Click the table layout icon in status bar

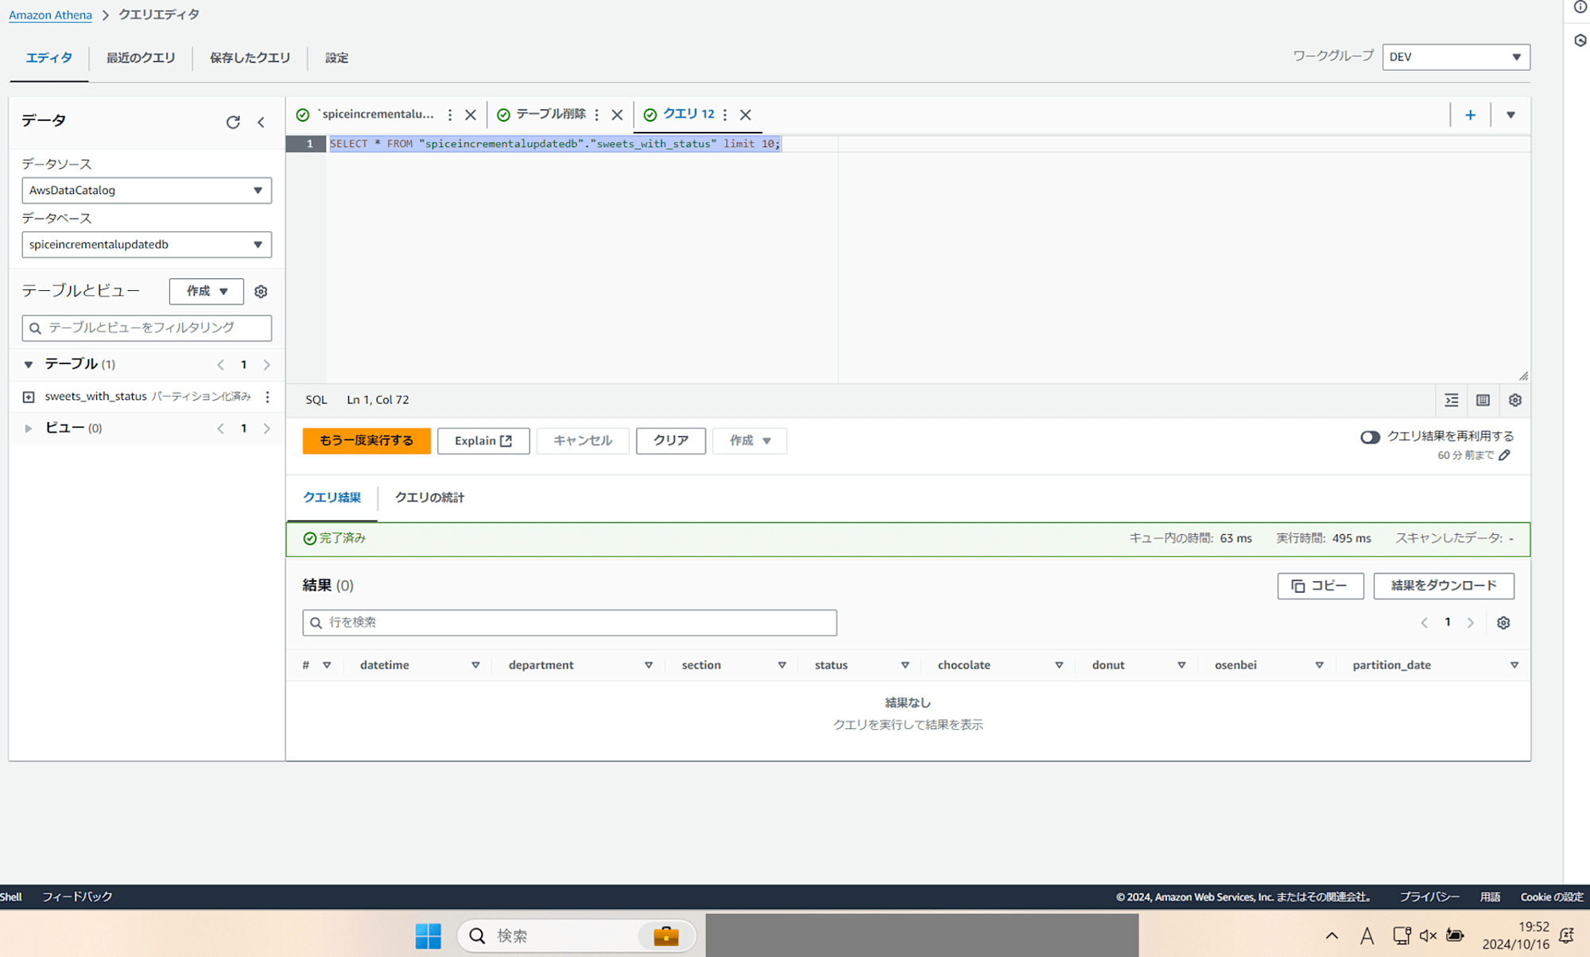(x=1483, y=400)
